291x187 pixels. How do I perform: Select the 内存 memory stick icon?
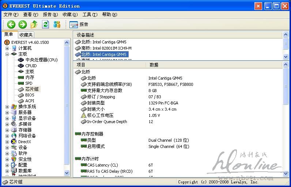pos(21,77)
